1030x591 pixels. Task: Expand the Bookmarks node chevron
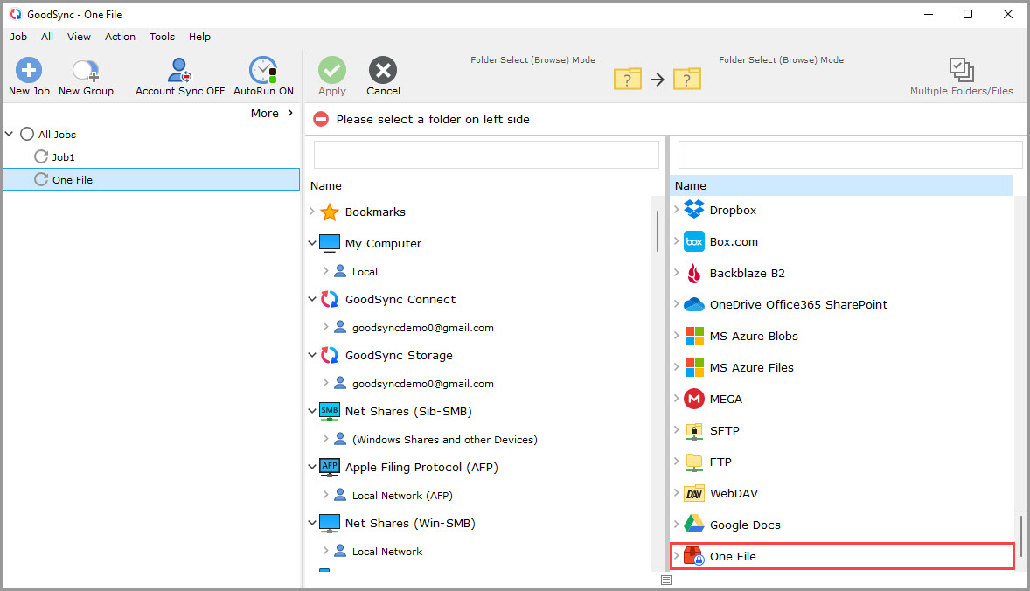click(x=312, y=212)
